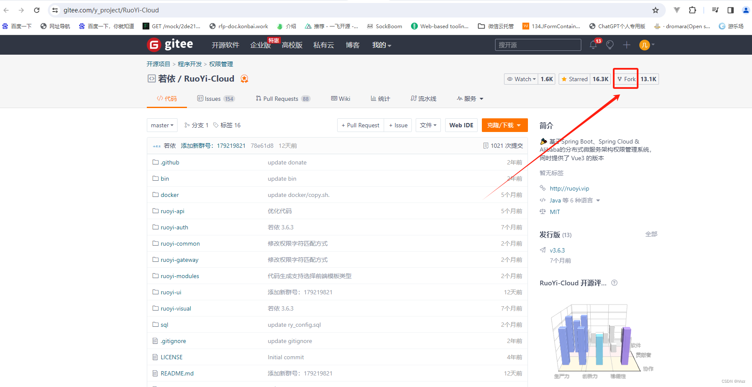Open 开源软件 in the top navigation
The height and width of the screenshot is (387, 752).
(225, 45)
